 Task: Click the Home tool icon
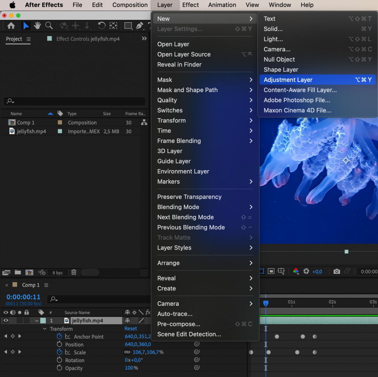11,26
